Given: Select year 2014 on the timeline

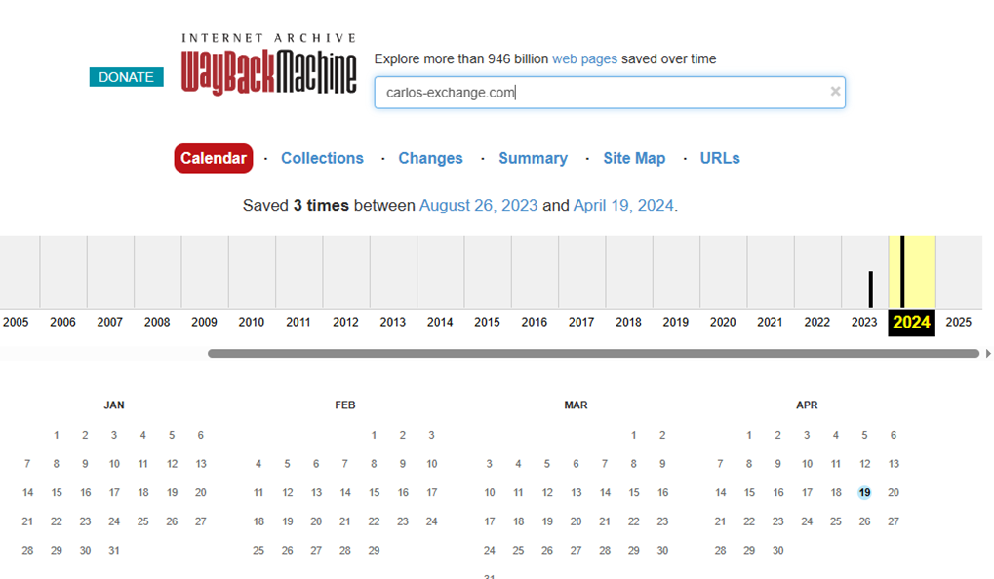Looking at the screenshot, I should (440, 322).
